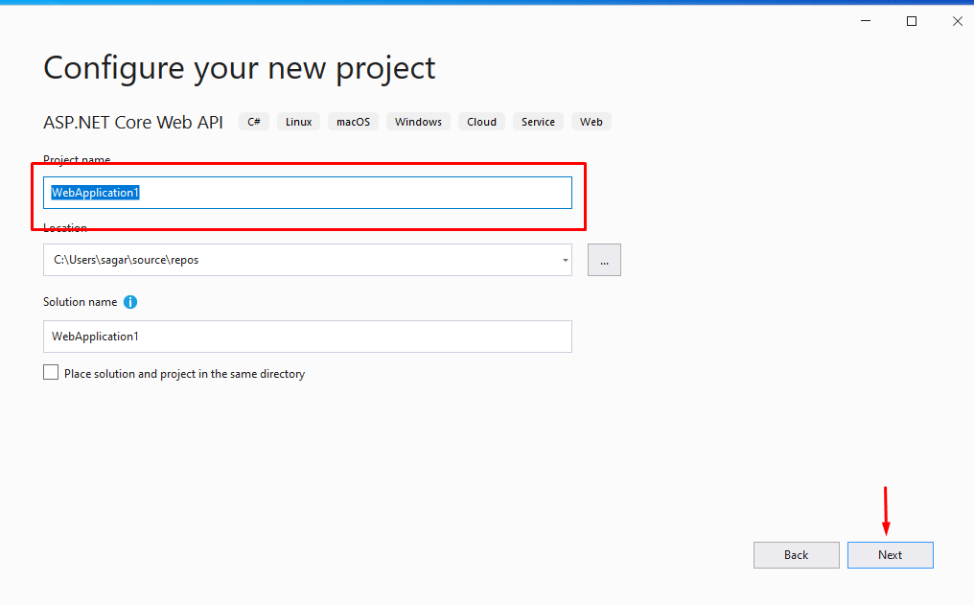The image size is (974, 605).
Task: Click the ASP.NET Core Web API heading
Action: click(x=133, y=122)
